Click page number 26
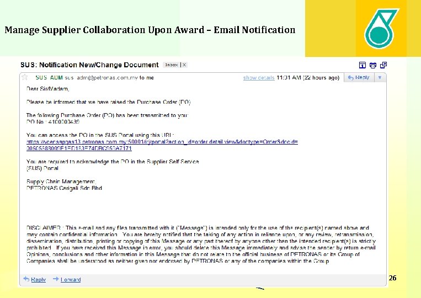 point(392,278)
